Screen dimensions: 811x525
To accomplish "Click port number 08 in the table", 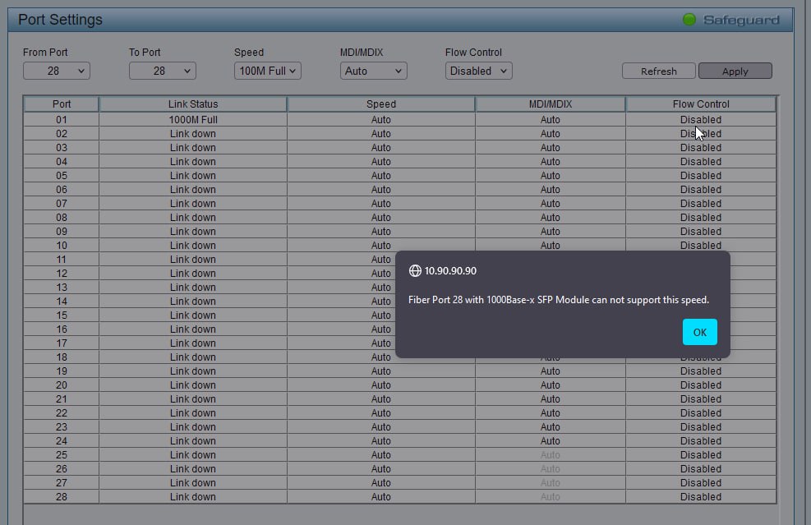I will [62, 217].
